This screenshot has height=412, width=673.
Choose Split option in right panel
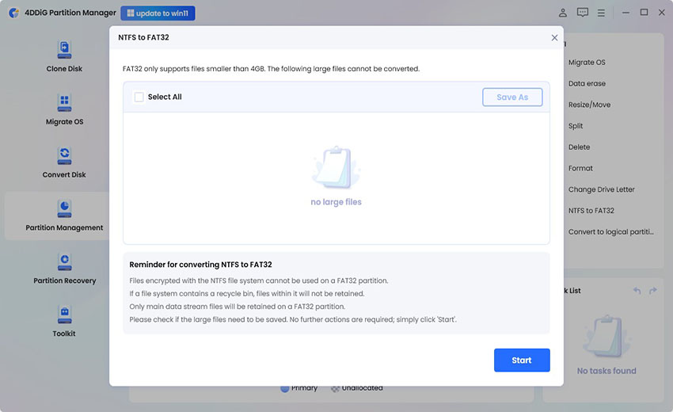pos(576,126)
